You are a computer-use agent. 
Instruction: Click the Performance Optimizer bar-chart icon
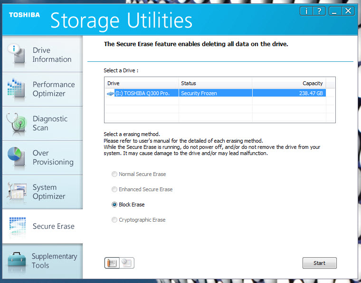[16, 88]
